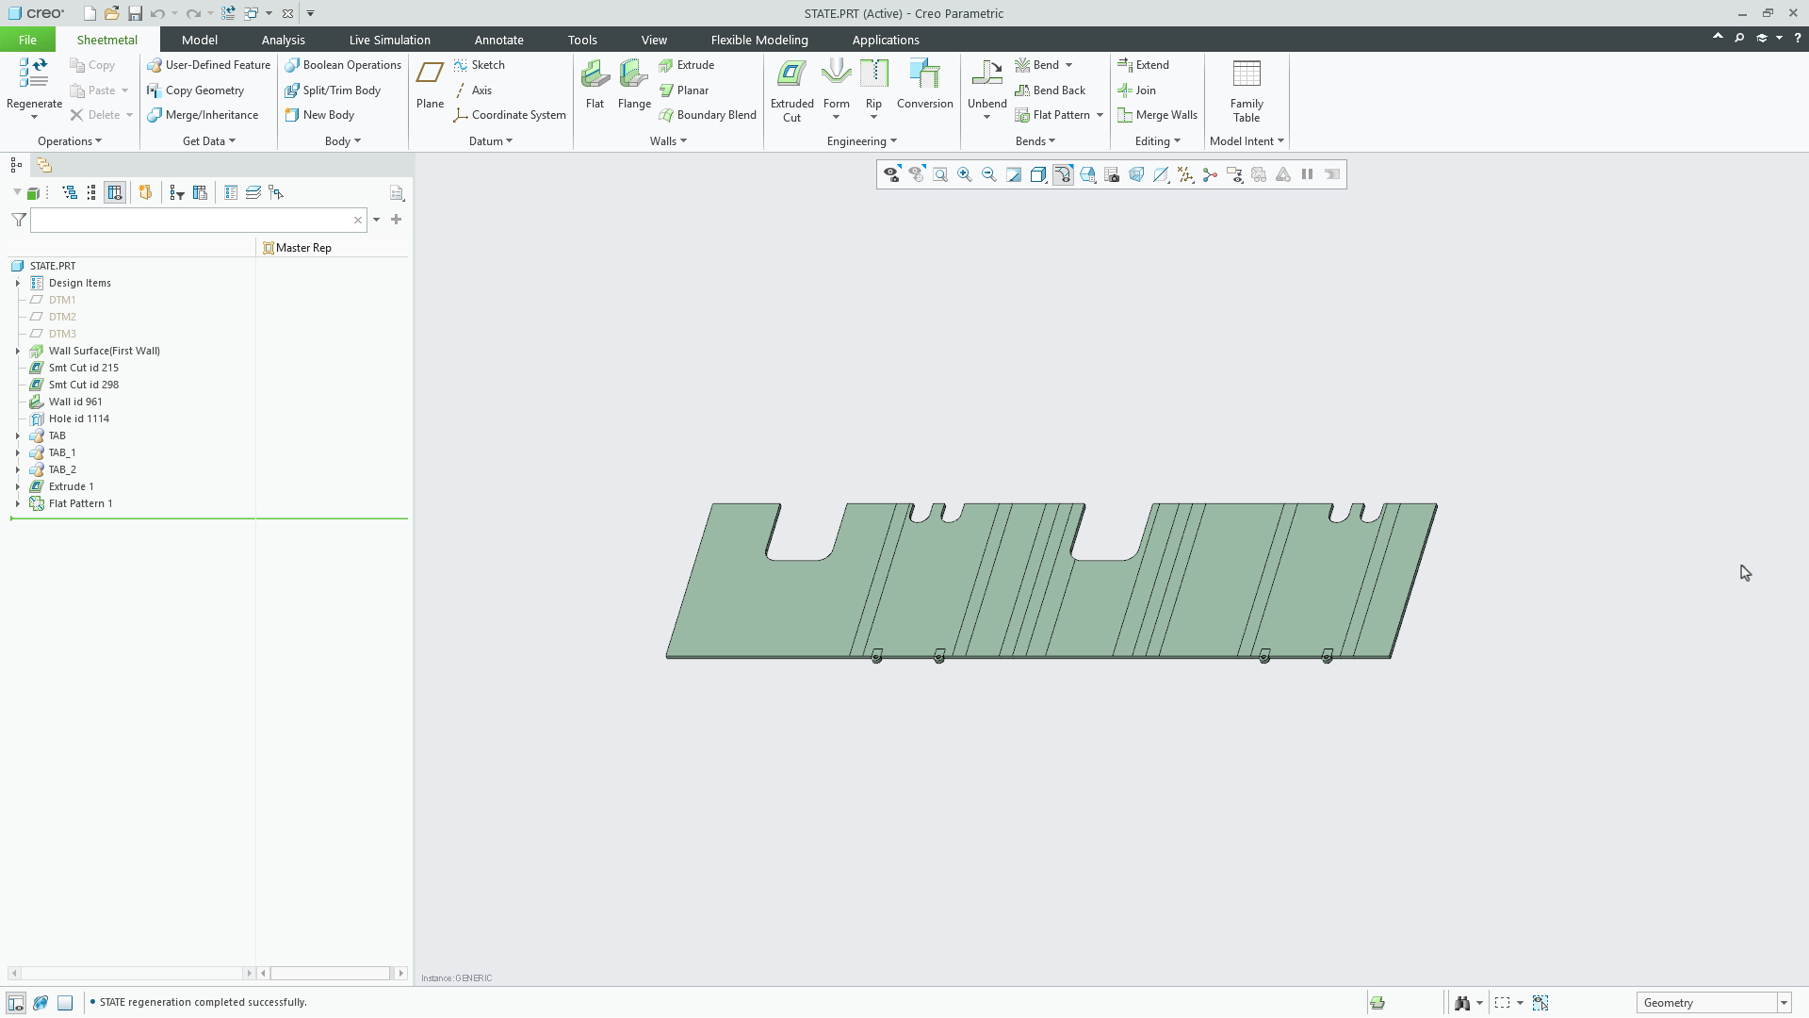Expand the Flat Pattern 1 node
The image size is (1809, 1018).
(x=17, y=503)
